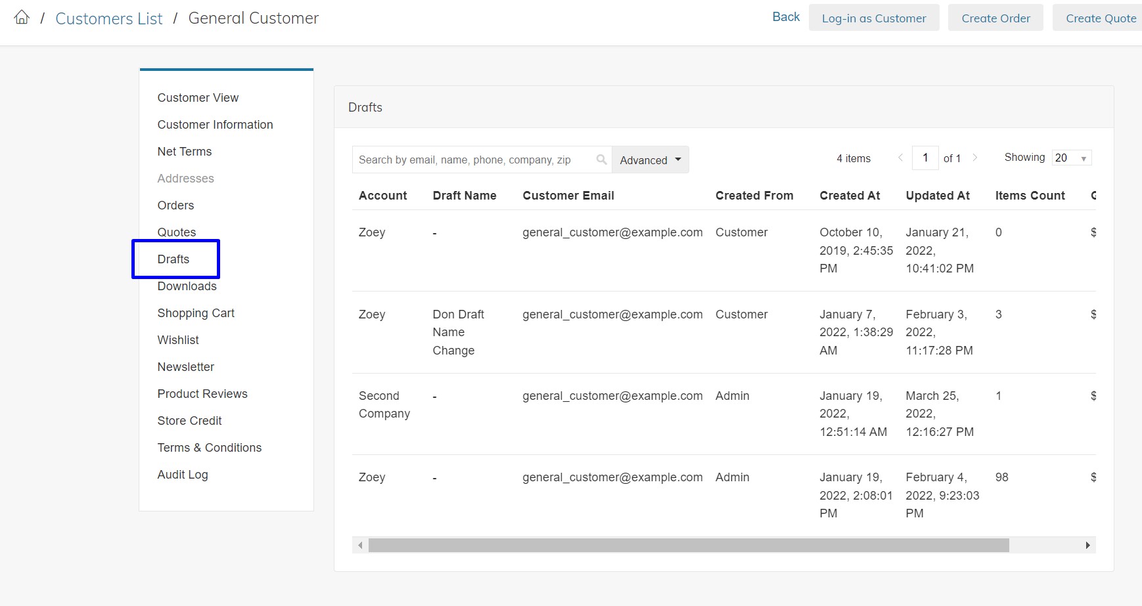Click horizontal scrollbar right arrow
This screenshot has height=606, width=1142.
click(x=1087, y=545)
